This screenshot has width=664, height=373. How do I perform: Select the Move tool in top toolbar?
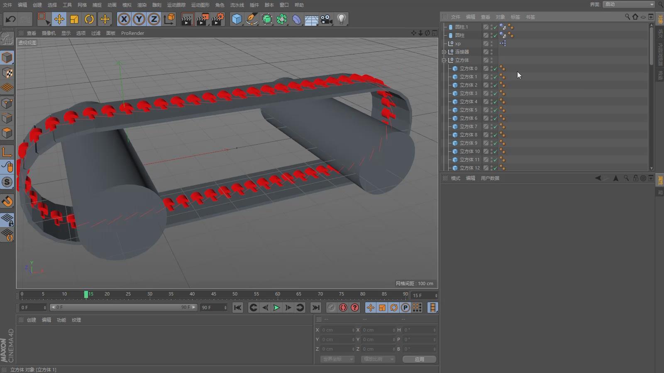[59, 19]
